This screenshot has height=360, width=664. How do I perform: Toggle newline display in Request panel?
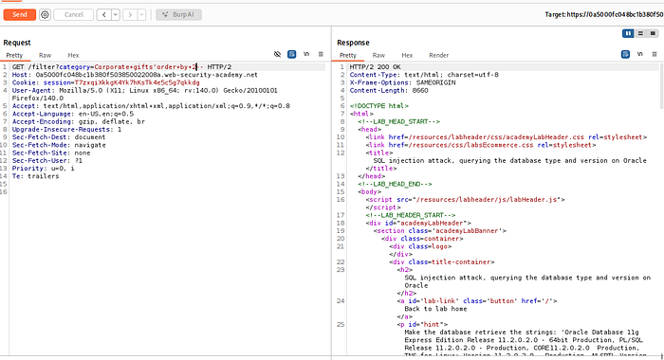(306, 54)
